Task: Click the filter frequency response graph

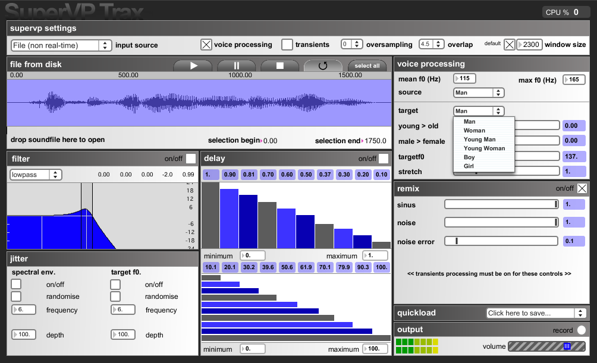Action: (x=102, y=216)
